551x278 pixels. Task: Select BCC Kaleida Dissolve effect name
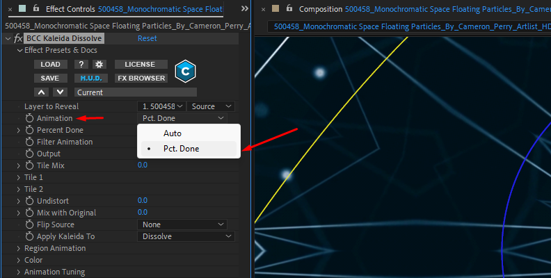[x=64, y=38]
